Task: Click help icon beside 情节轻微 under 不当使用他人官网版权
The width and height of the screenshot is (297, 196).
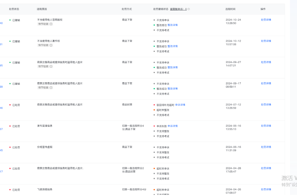Action: pyautogui.click(x=51, y=24)
